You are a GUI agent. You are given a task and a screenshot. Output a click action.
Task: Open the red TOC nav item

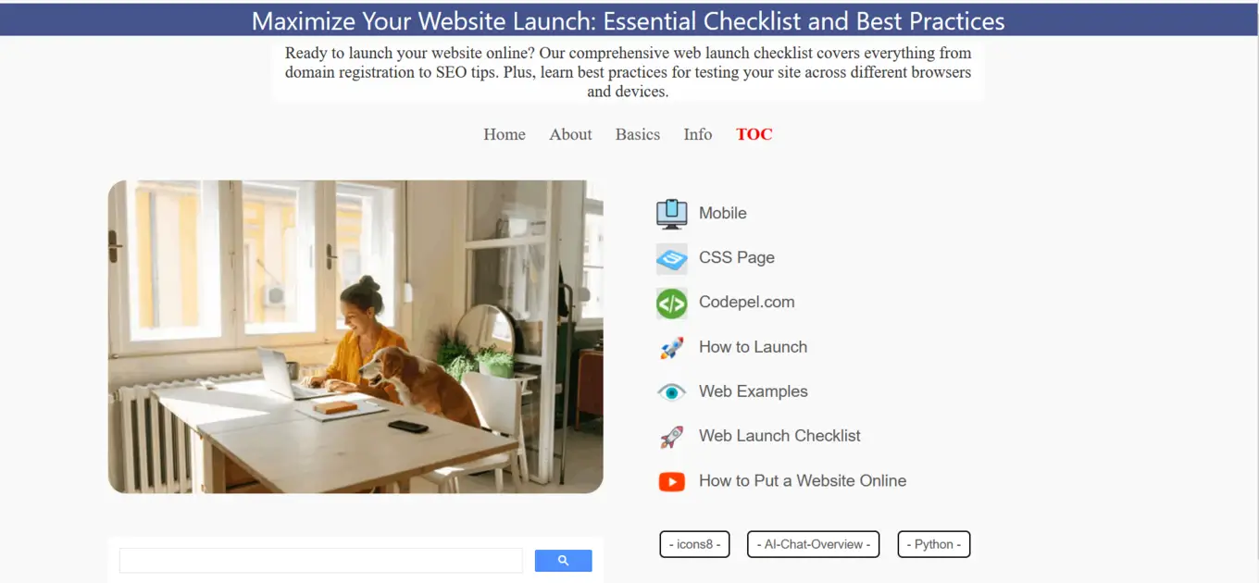pyautogui.click(x=754, y=134)
